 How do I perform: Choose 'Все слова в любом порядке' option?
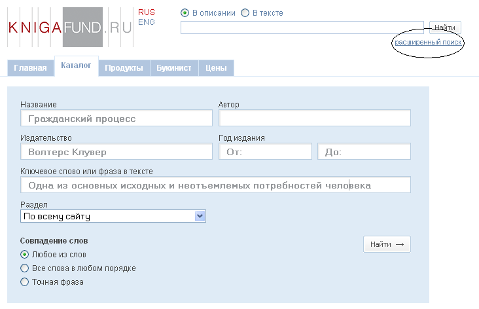click(x=24, y=268)
